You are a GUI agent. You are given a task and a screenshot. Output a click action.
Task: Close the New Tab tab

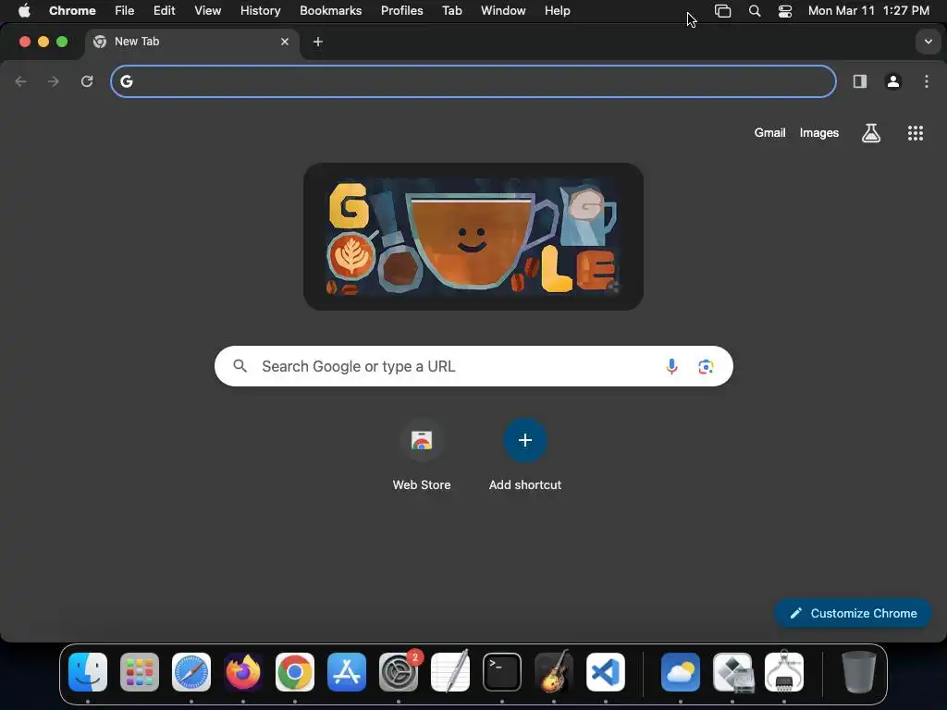click(285, 42)
